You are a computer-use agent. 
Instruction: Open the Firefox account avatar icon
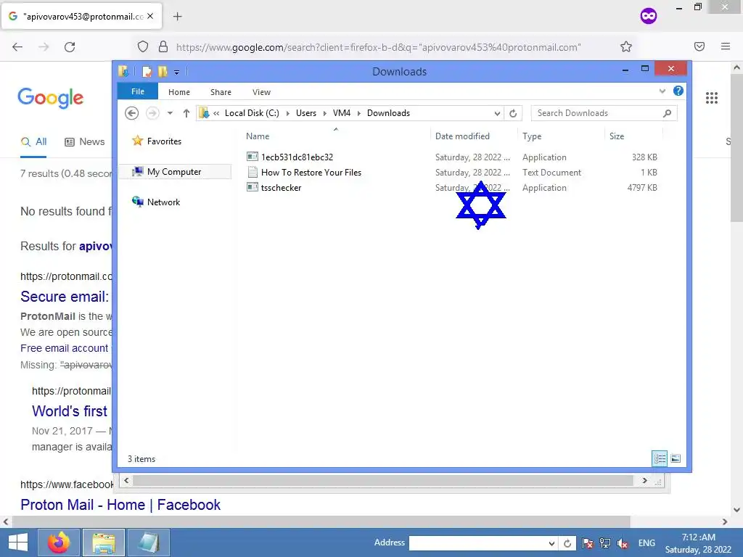[x=648, y=16]
